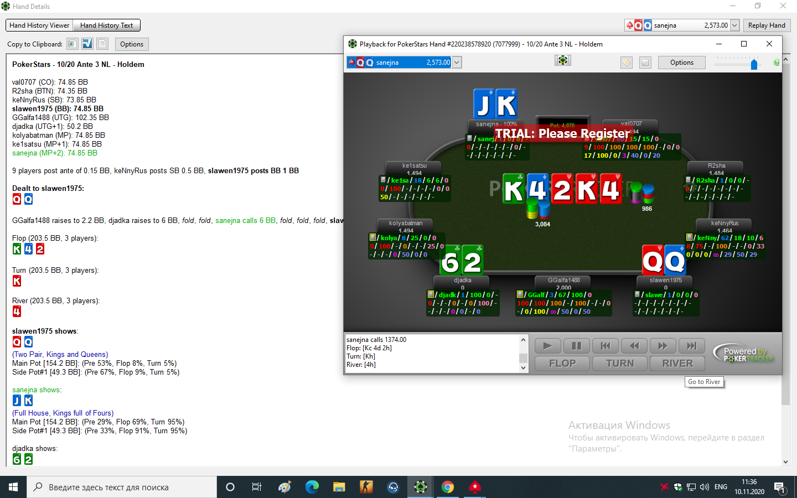This screenshot has width=797, height=498.
Task: Click scroll-down arrow in replay action log
Action: click(523, 367)
